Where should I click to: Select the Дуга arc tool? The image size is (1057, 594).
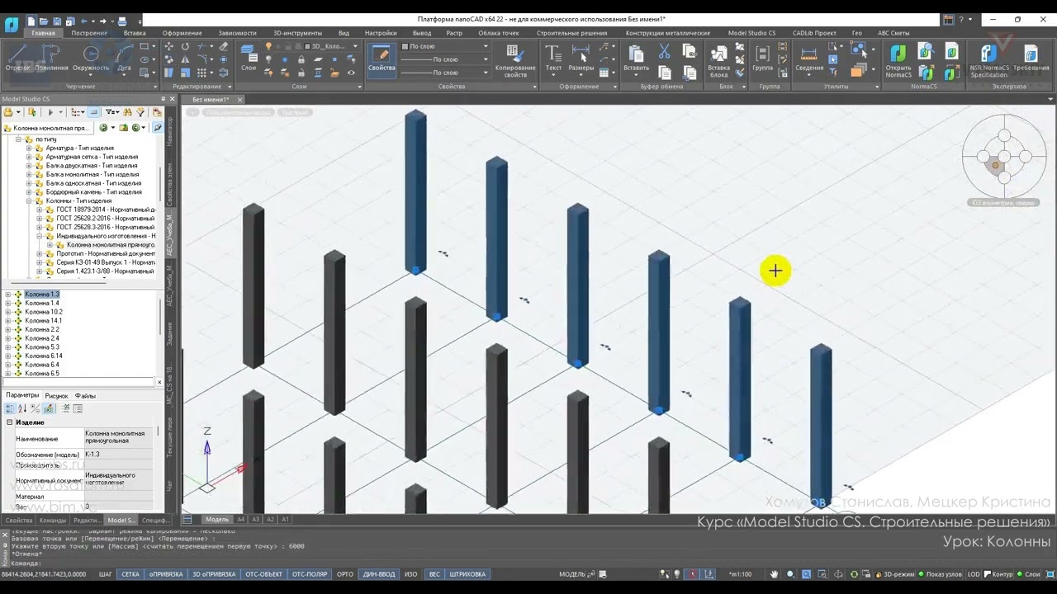coord(124,59)
